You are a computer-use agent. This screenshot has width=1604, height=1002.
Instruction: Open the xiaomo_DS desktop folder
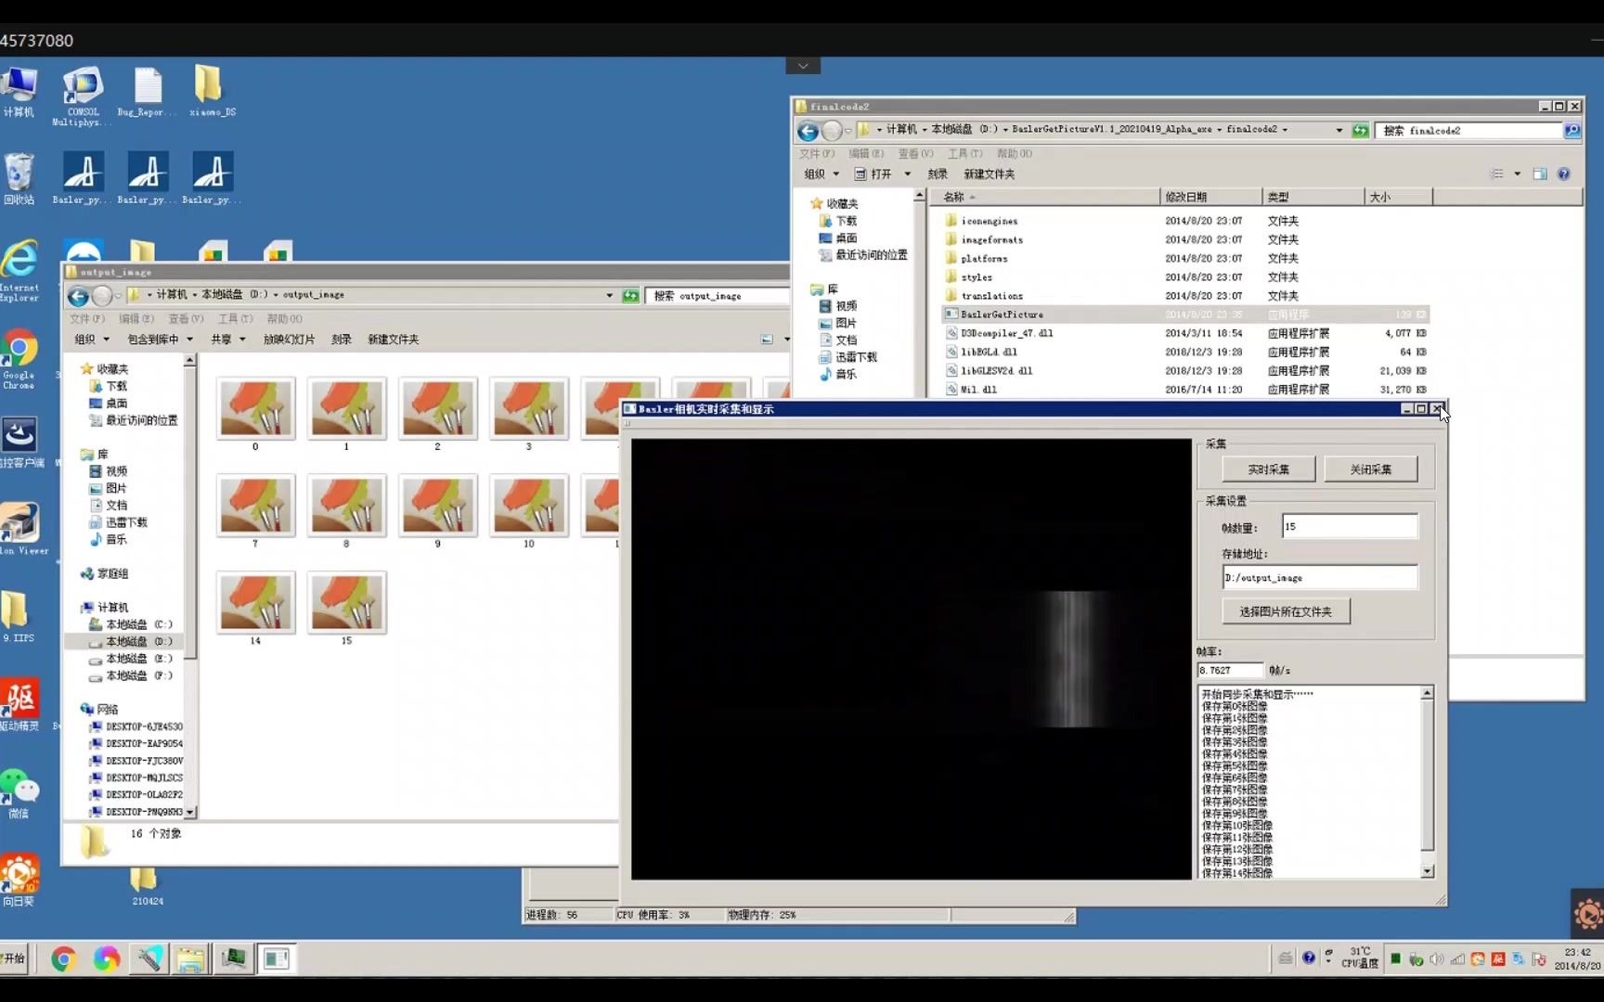(x=212, y=92)
